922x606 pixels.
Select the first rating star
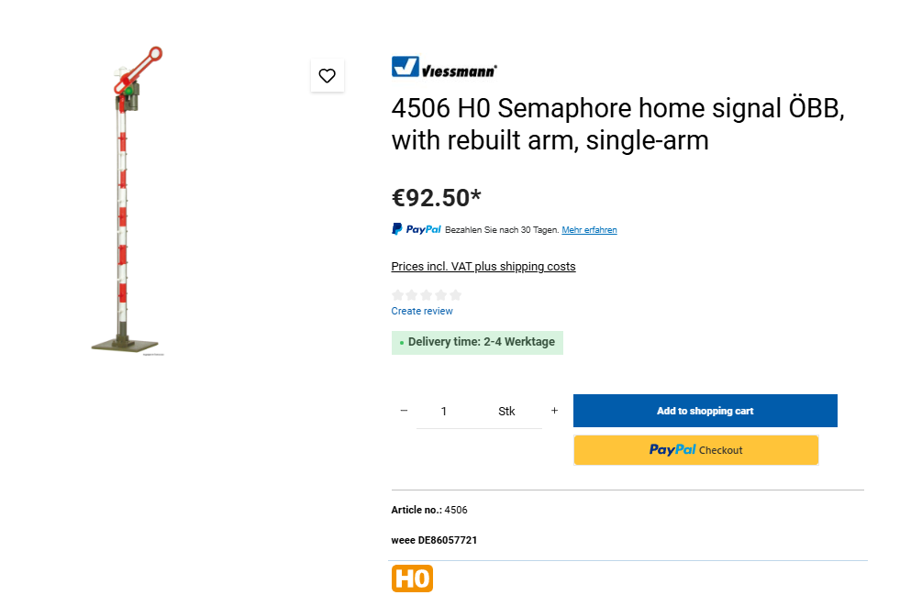click(x=397, y=295)
